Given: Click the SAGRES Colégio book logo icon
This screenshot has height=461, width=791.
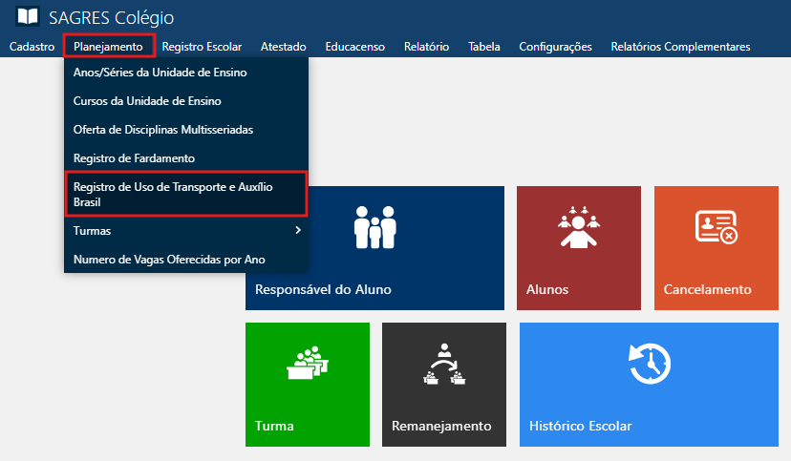Looking at the screenshot, I should click(29, 17).
